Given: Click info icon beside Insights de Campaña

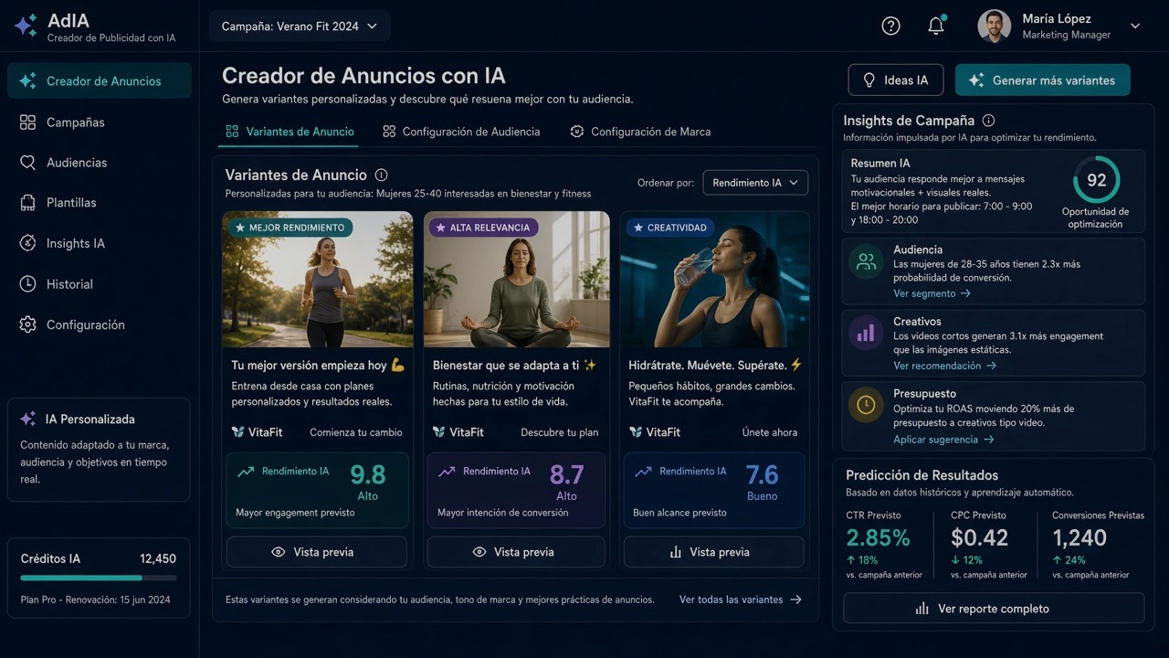Looking at the screenshot, I should tap(988, 121).
